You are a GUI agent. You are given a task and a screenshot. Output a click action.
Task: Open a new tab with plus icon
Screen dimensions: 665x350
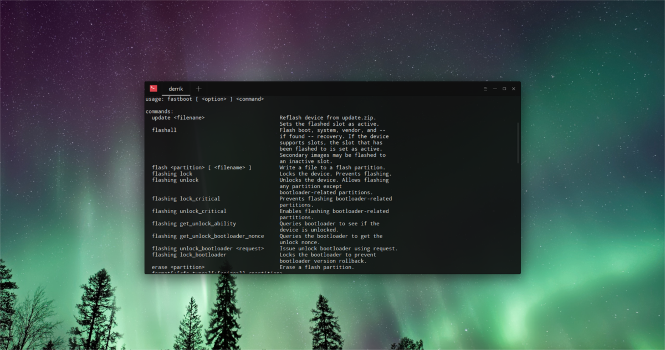click(x=198, y=89)
